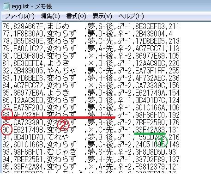Click the value 98F66FC1 in line 93
Image resolution: width=211 pixels, height=176 pixels.
tap(28, 152)
